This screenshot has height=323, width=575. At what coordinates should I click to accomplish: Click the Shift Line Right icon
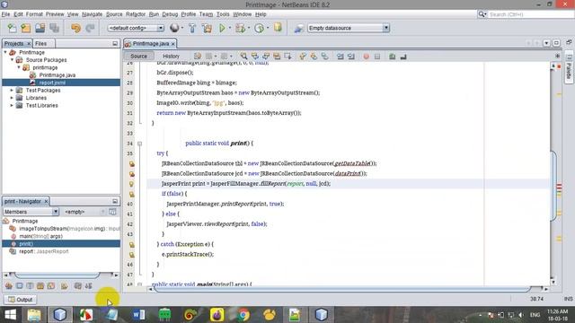pos(351,57)
